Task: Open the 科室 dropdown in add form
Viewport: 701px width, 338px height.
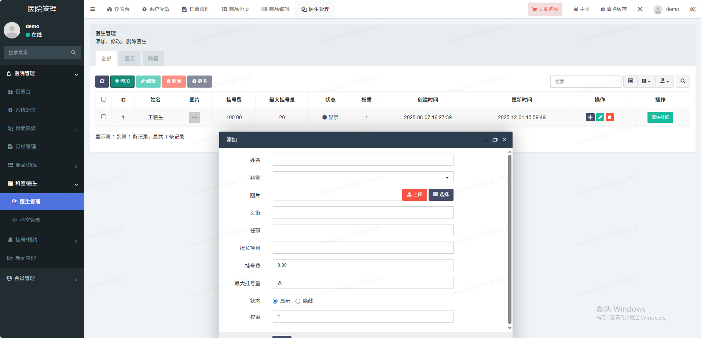Action: [363, 177]
